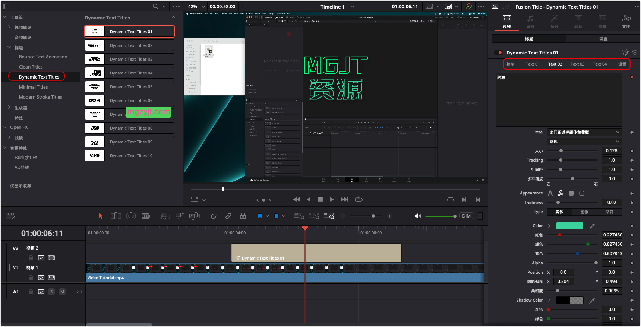Open the Audio inspector tab
Viewport: 641px width, 327px height.
pos(531,22)
